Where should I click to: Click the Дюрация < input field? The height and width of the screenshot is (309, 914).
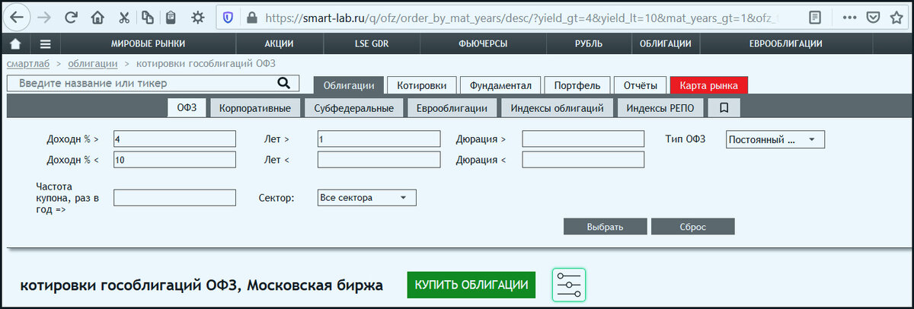[583, 159]
